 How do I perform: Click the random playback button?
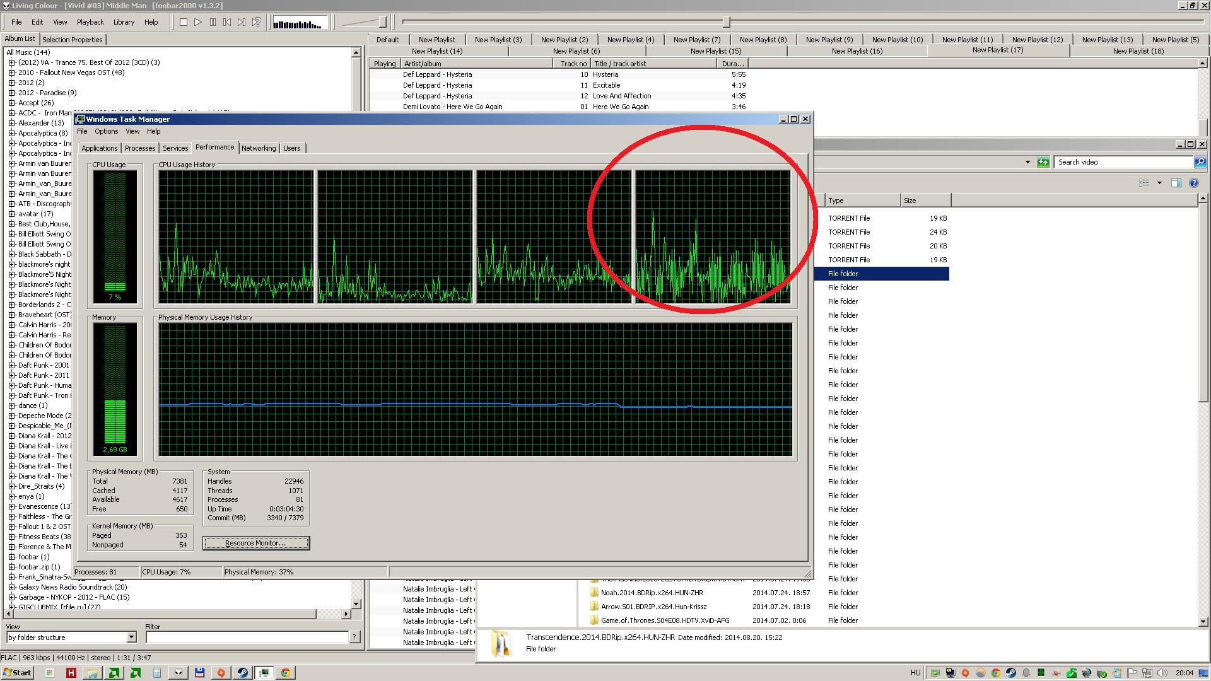tap(256, 22)
